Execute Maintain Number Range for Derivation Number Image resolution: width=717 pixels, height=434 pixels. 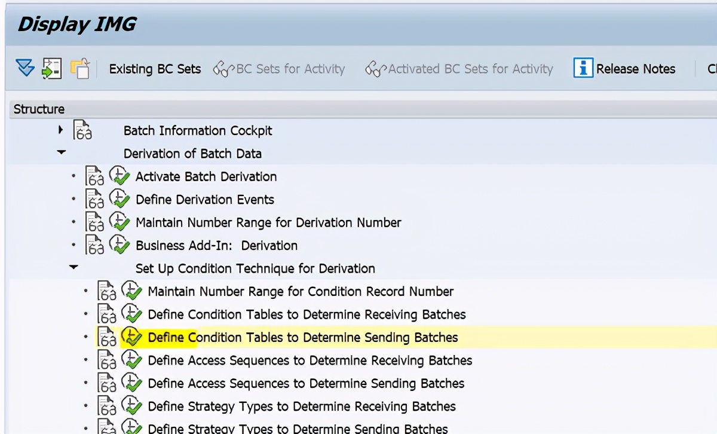(x=120, y=222)
